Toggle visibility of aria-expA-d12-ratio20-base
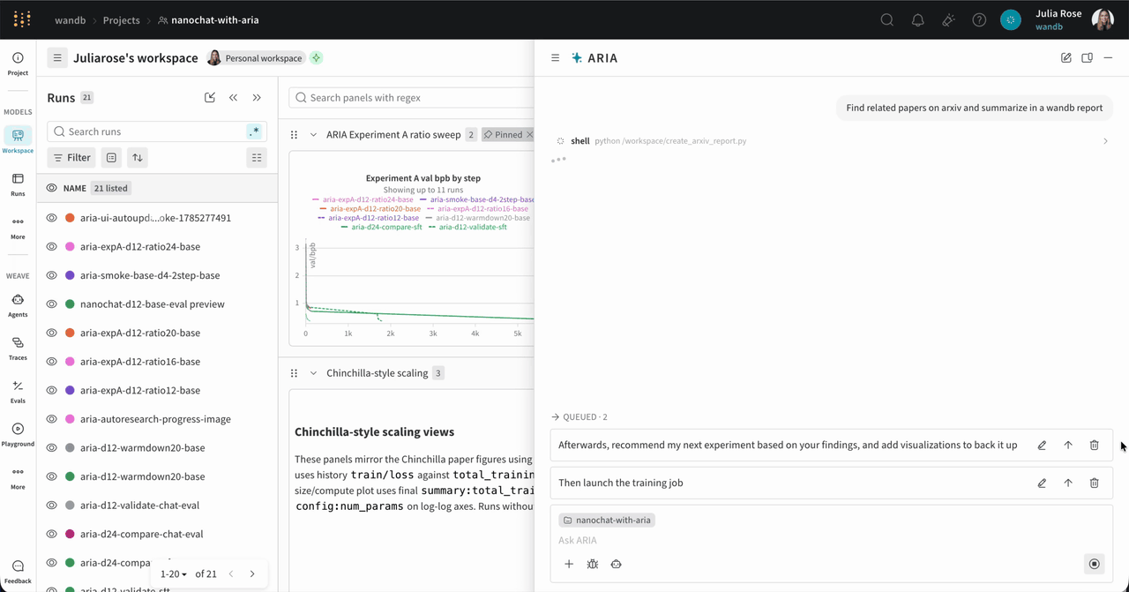1129x592 pixels. pos(52,333)
